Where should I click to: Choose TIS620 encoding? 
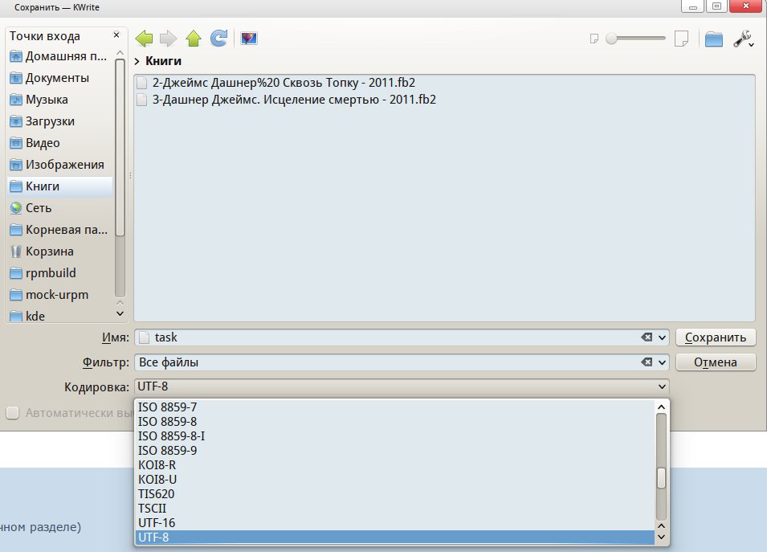pos(395,494)
